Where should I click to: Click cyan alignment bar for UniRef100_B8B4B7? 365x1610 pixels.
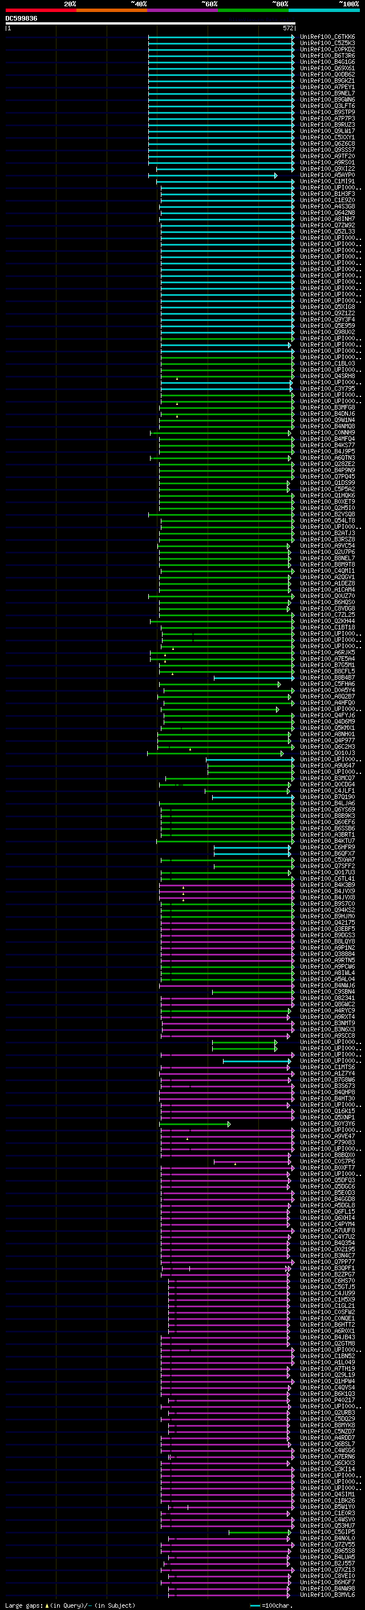click(254, 678)
